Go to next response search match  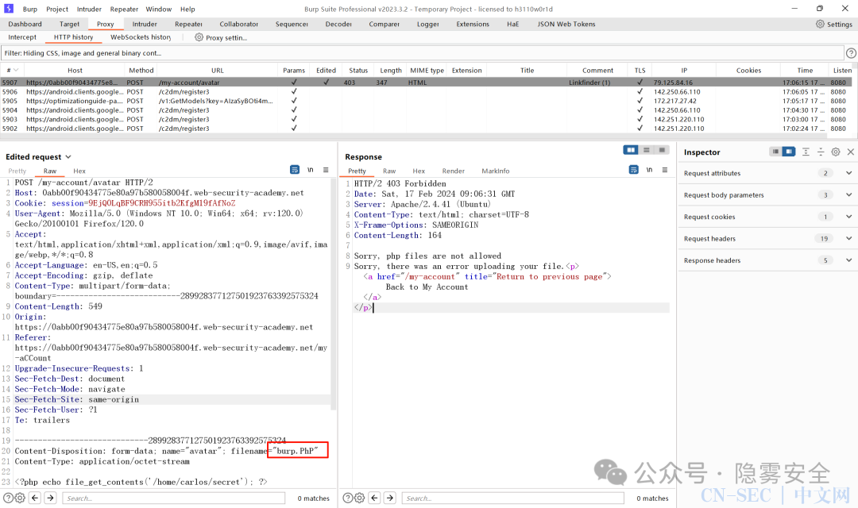click(389, 498)
